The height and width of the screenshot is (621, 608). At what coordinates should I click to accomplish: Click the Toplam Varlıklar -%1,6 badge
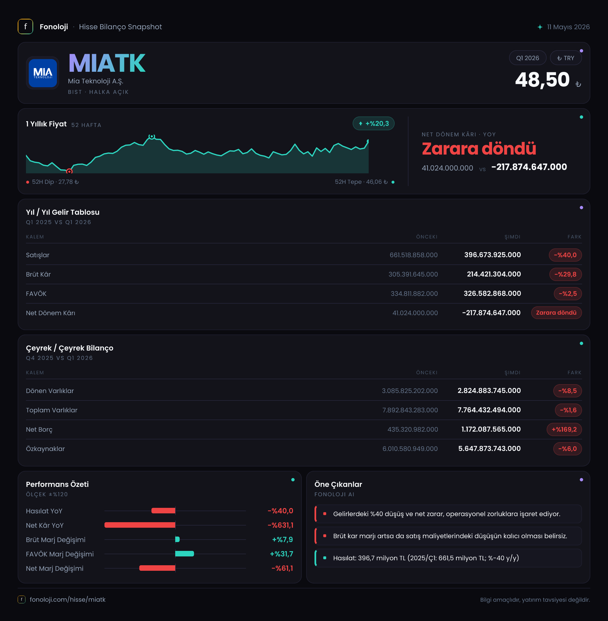568,410
